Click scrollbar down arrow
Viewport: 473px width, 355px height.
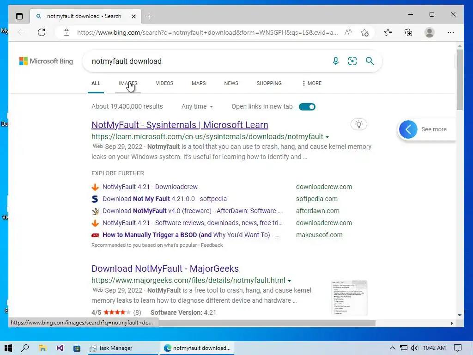tap(460, 315)
